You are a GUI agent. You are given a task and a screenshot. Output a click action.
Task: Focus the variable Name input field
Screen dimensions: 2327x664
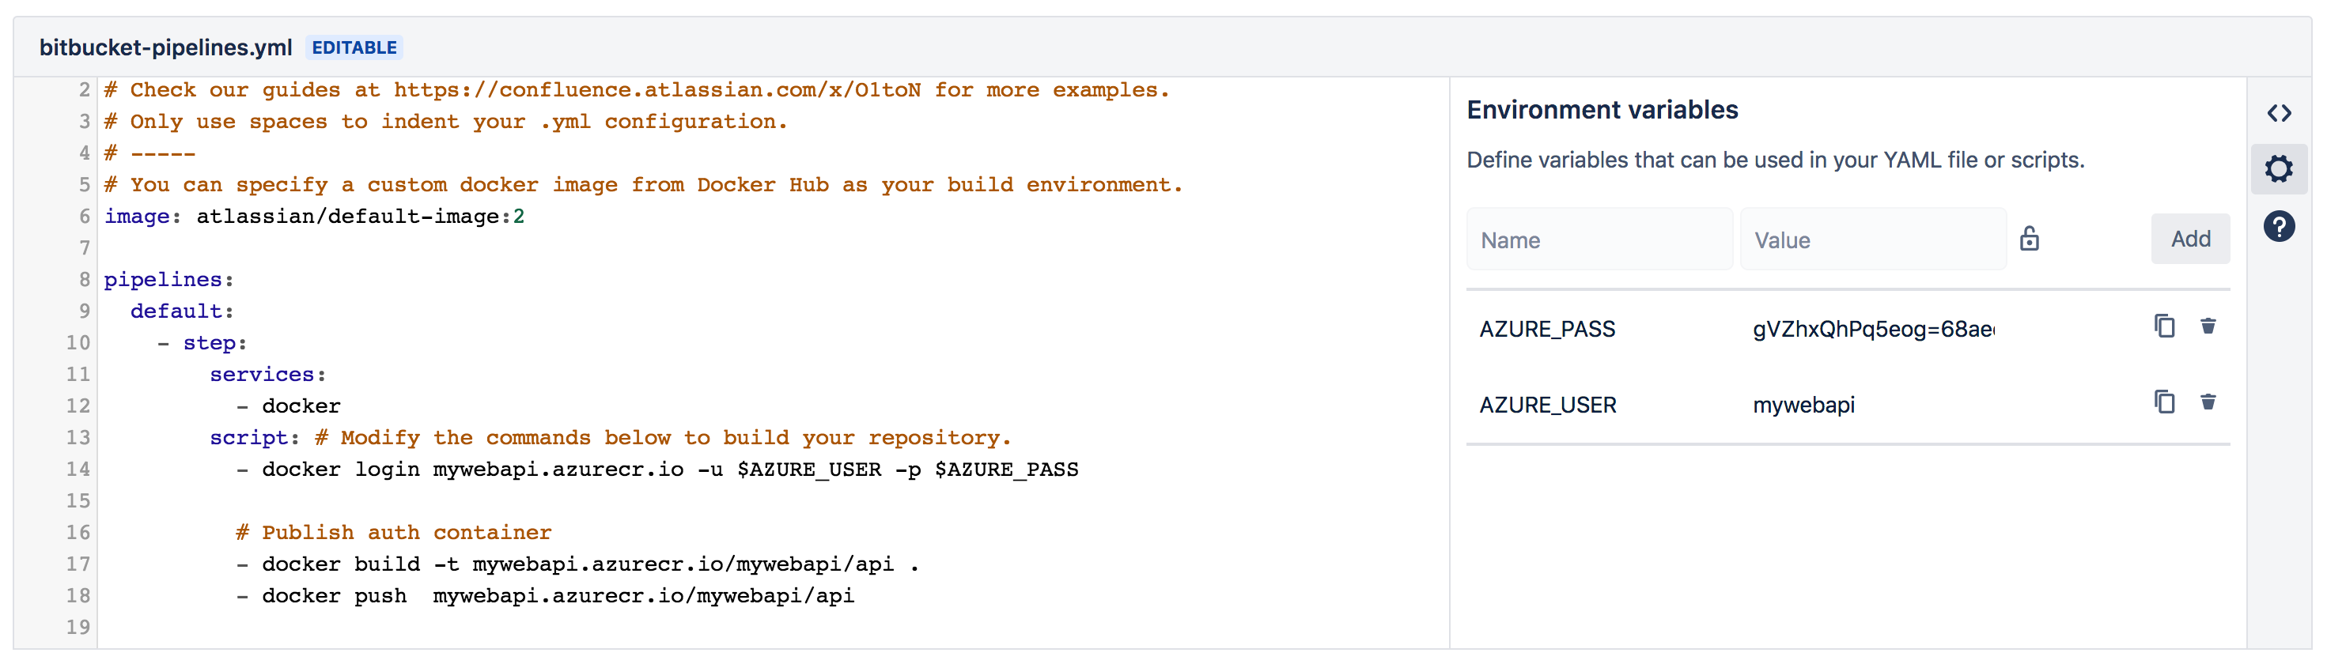pyautogui.click(x=1599, y=240)
